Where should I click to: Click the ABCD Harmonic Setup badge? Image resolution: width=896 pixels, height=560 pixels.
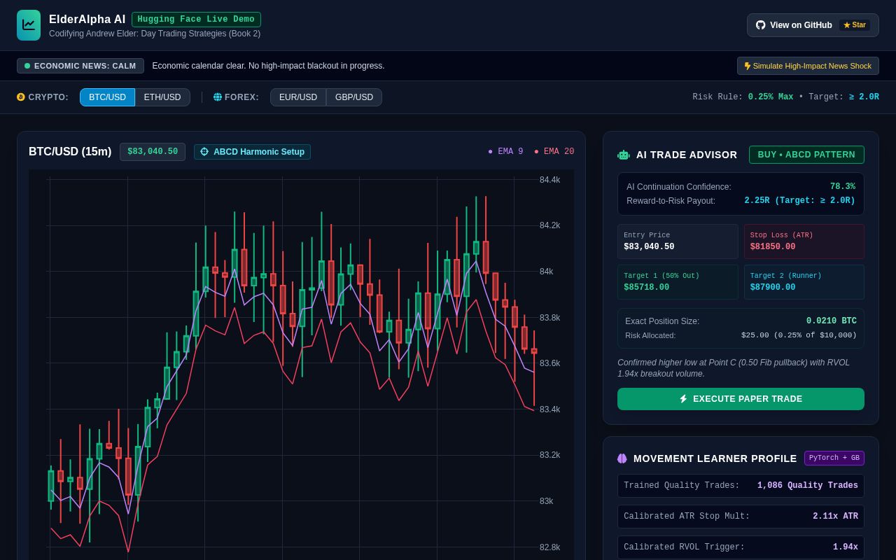tap(252, 152)
